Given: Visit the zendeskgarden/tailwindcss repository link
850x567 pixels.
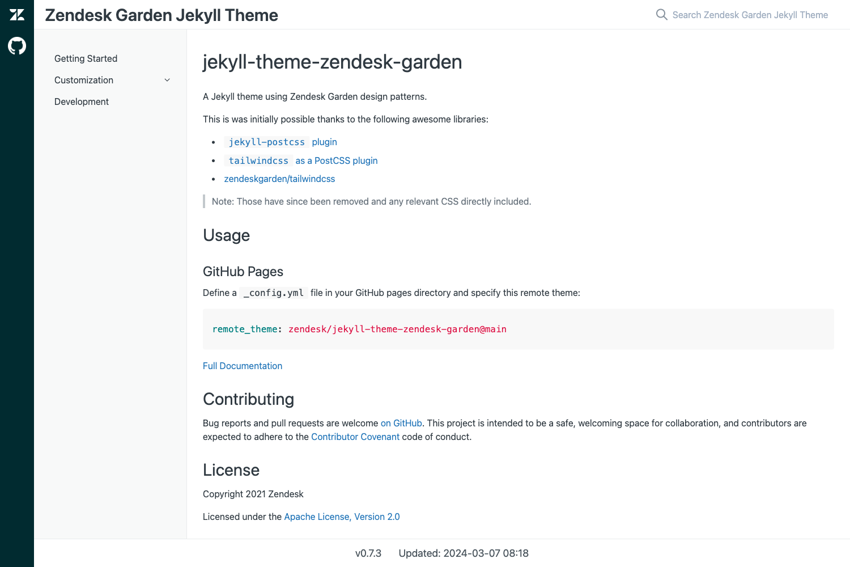Looking at the screenshot, I should (x=279, y=179).
